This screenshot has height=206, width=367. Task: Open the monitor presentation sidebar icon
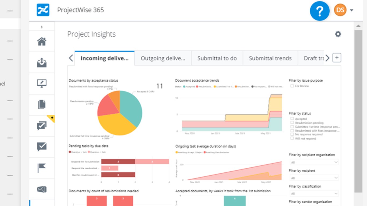(42, 83)
